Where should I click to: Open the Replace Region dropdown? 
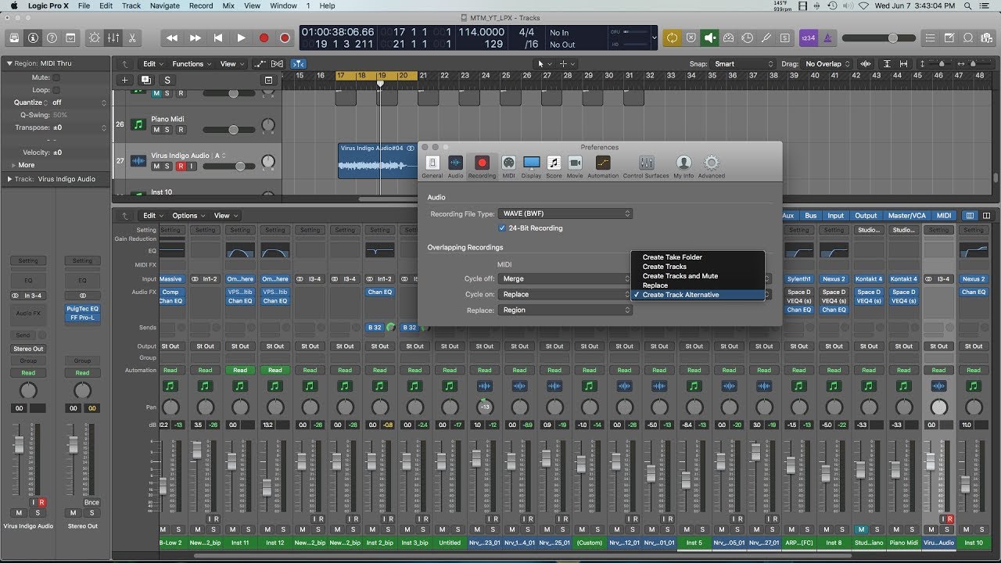[566, 310]
